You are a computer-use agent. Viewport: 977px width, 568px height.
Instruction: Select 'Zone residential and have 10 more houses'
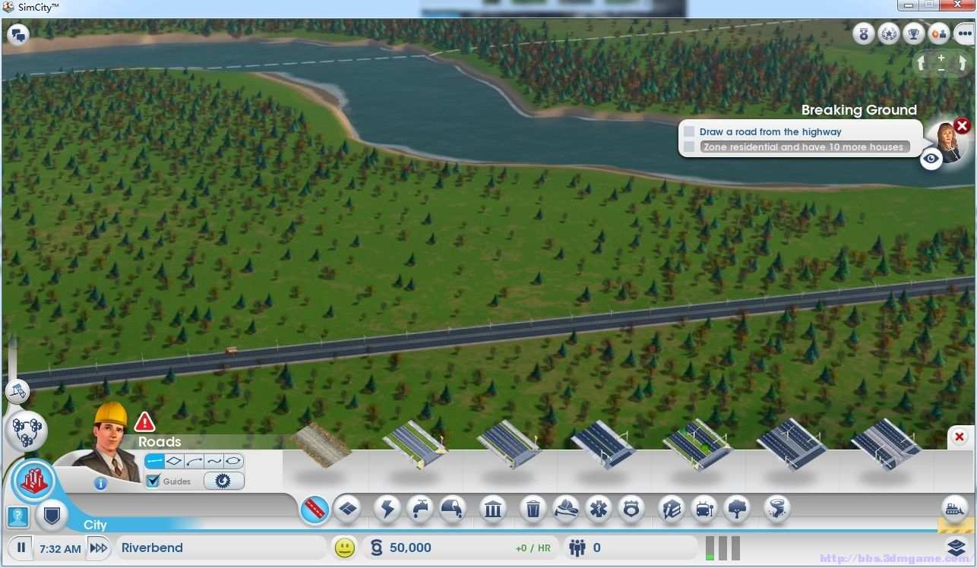(x=804, y=147)
